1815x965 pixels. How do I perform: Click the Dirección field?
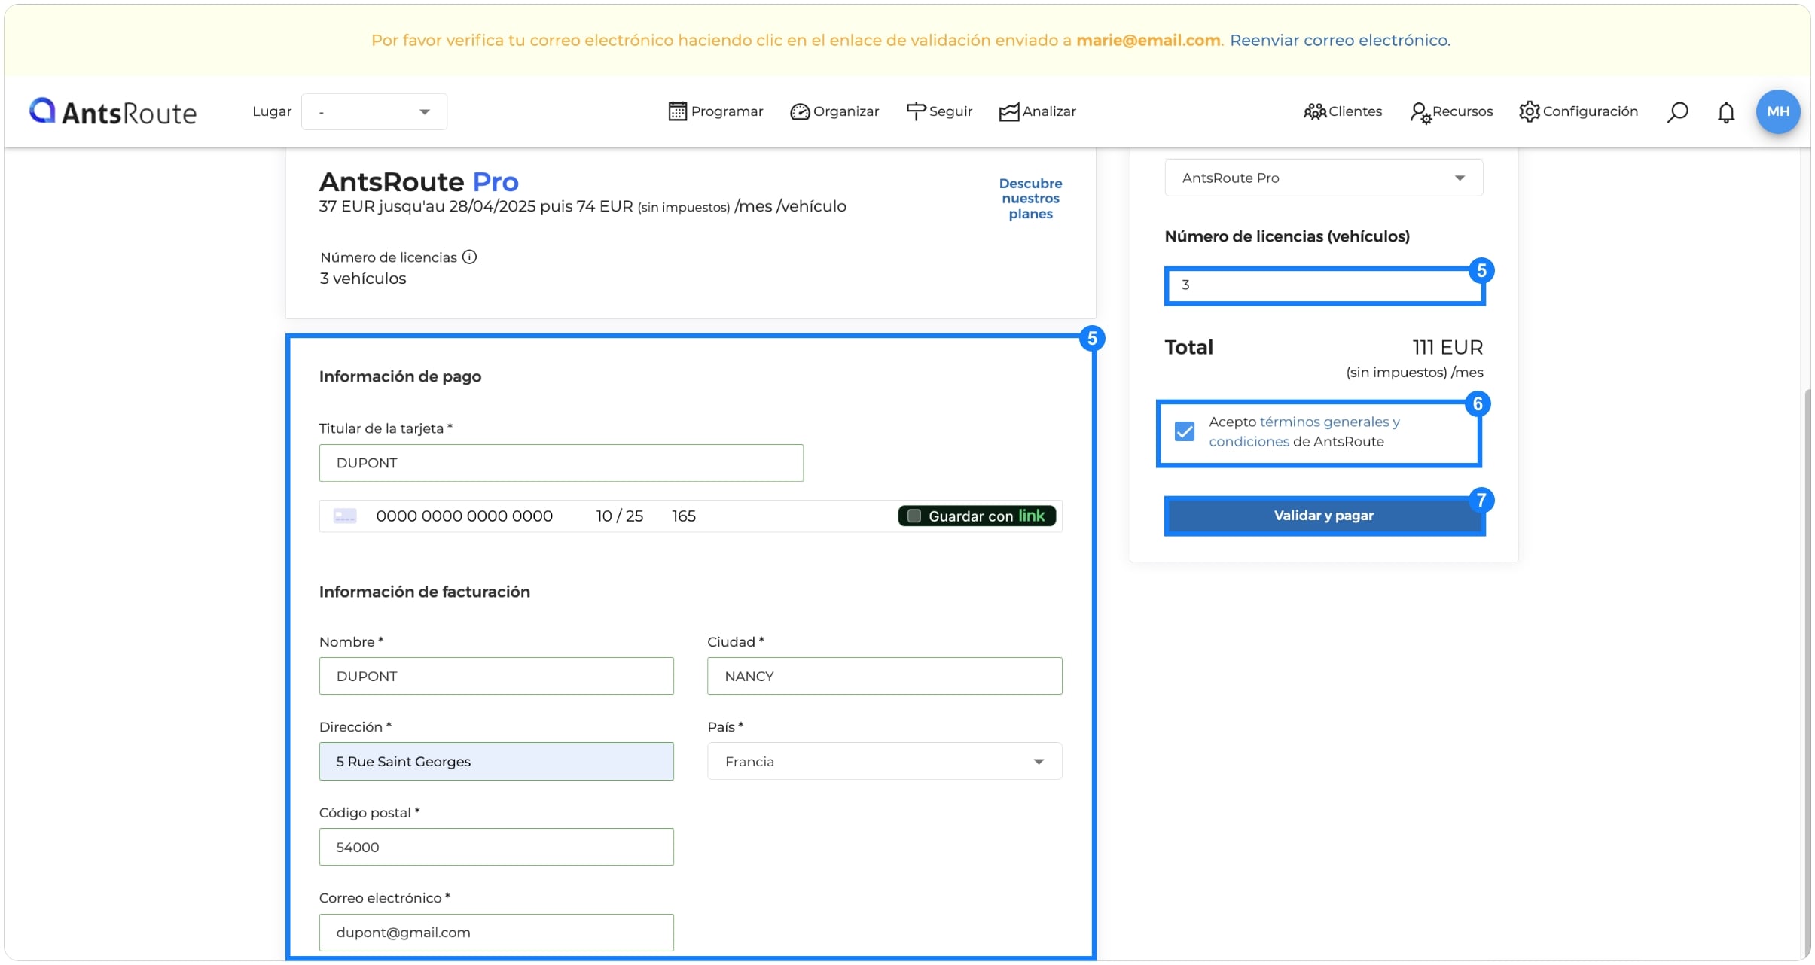click(x=496, y=761)
